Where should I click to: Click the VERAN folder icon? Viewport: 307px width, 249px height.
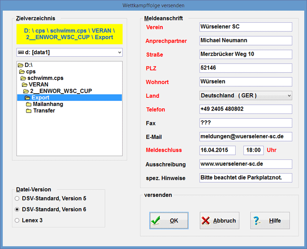click(24, 85)
